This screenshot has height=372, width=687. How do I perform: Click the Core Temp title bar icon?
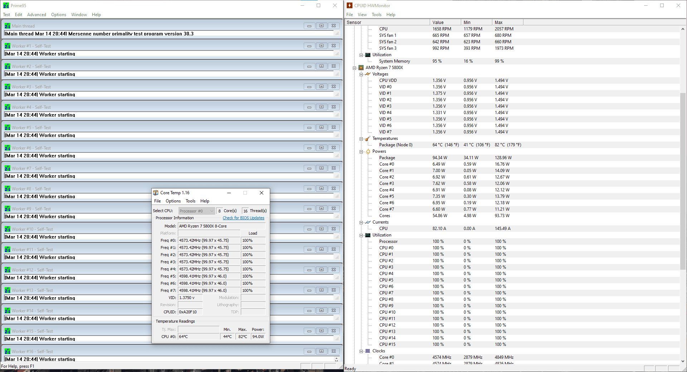156,193
